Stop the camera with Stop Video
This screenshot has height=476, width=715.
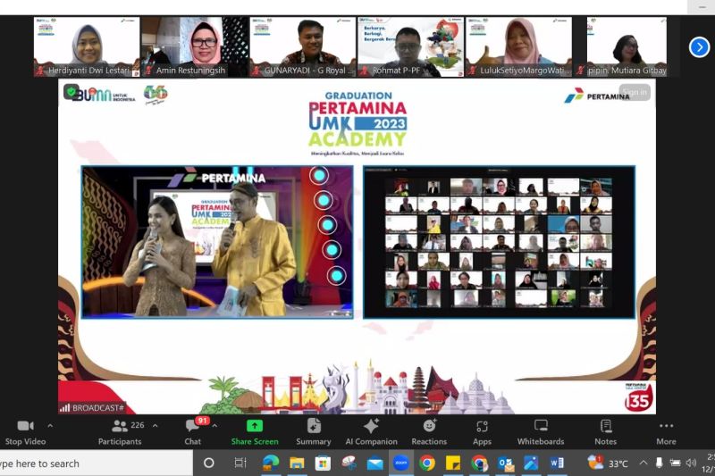point(25,433)
